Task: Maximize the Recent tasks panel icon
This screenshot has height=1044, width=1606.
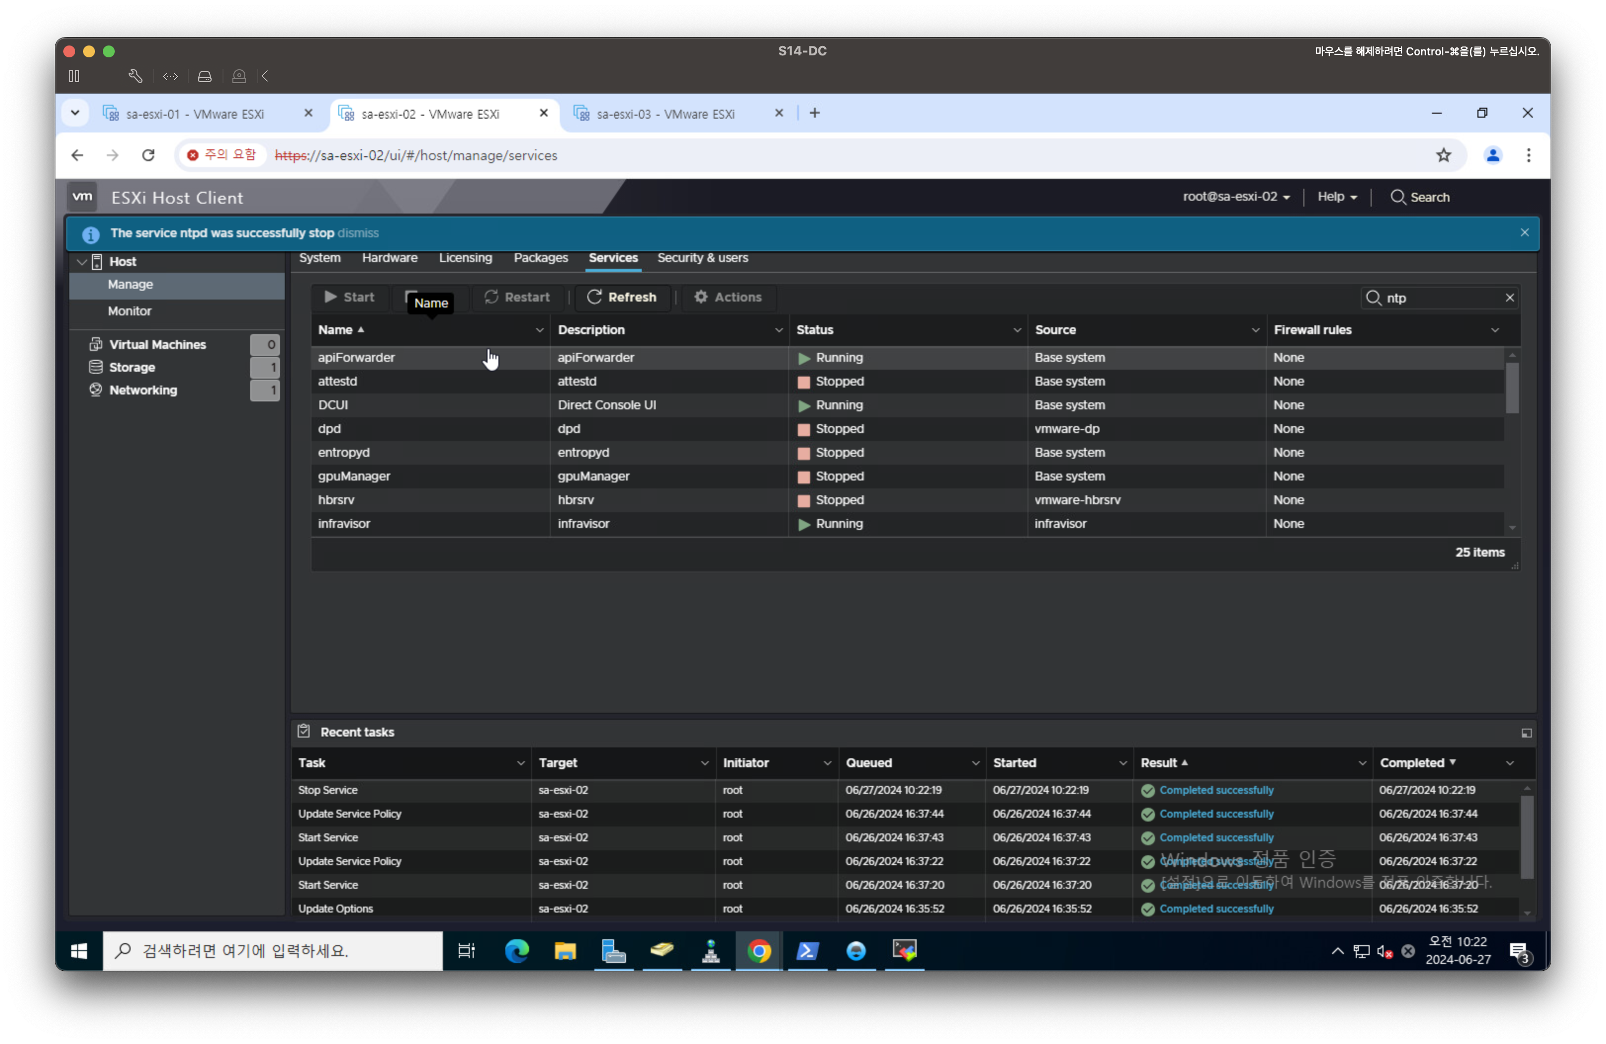Action: coord(1526,733)
